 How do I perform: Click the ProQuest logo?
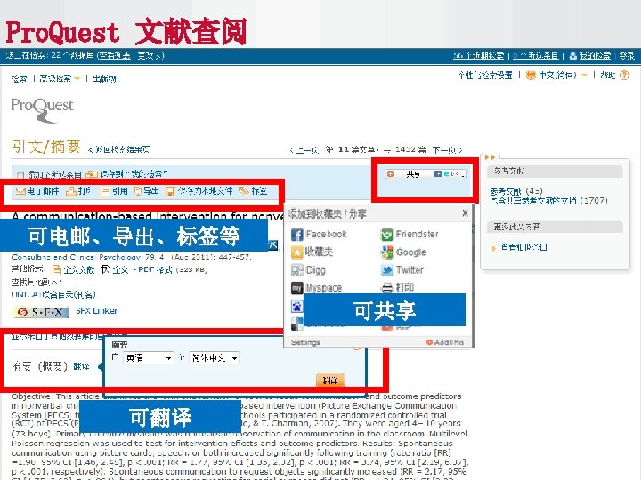tap(43, 109)
